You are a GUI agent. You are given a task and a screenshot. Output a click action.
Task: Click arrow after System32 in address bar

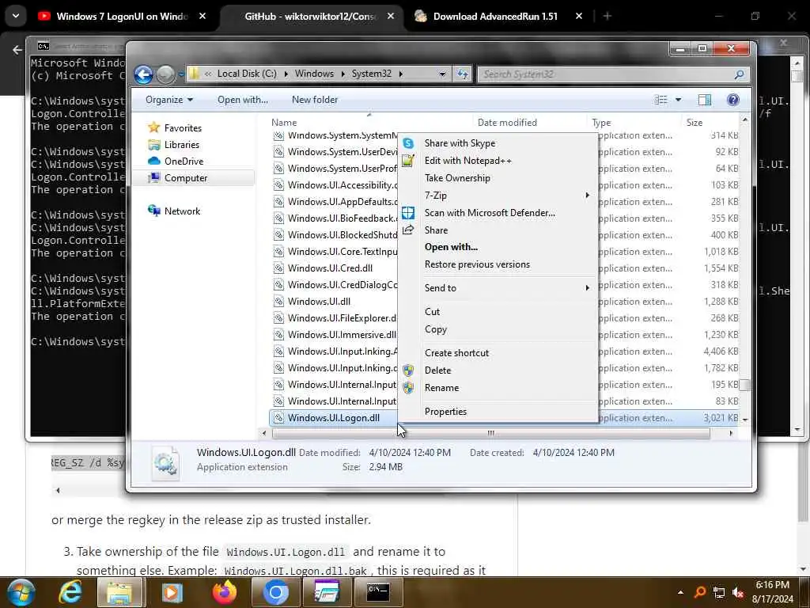coord(400,74)
